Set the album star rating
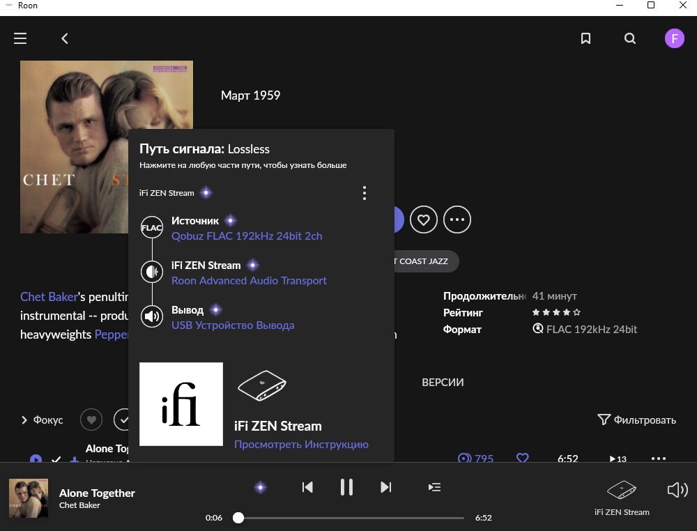Viewport: 697px width, 531px height. tap(556, 312)
